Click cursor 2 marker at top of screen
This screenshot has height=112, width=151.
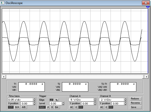pyautogui.click(x=148, y=7)
